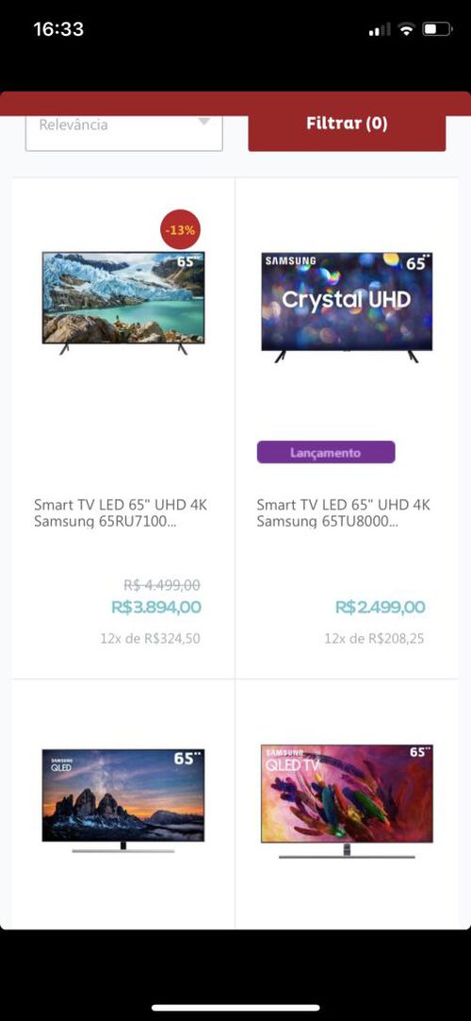Tap the struck-through R$4.499,00 old price
Screen dimensions: 471x1021
[x=162, y=585]
